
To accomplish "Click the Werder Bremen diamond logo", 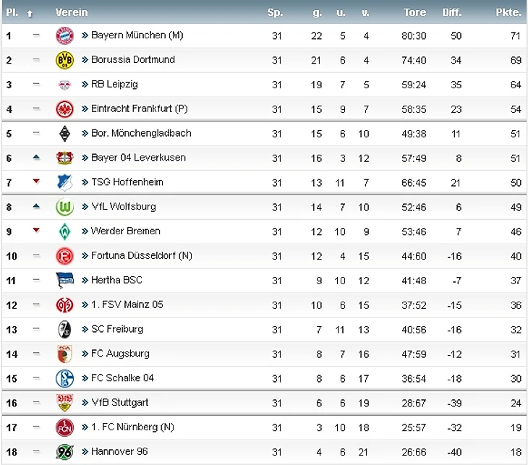I will (x=65, y=231).
